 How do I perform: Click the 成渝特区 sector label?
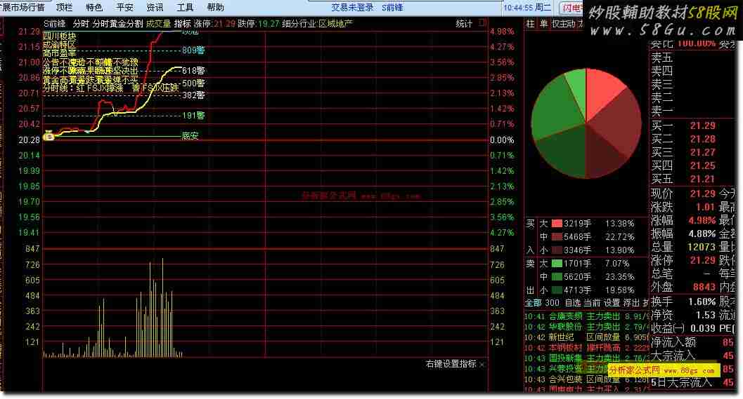pos(59,45)
